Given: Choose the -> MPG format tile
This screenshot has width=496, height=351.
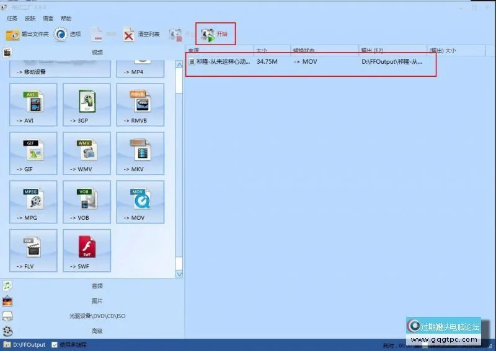Looking at the screenshot, I should coord(33,202).
